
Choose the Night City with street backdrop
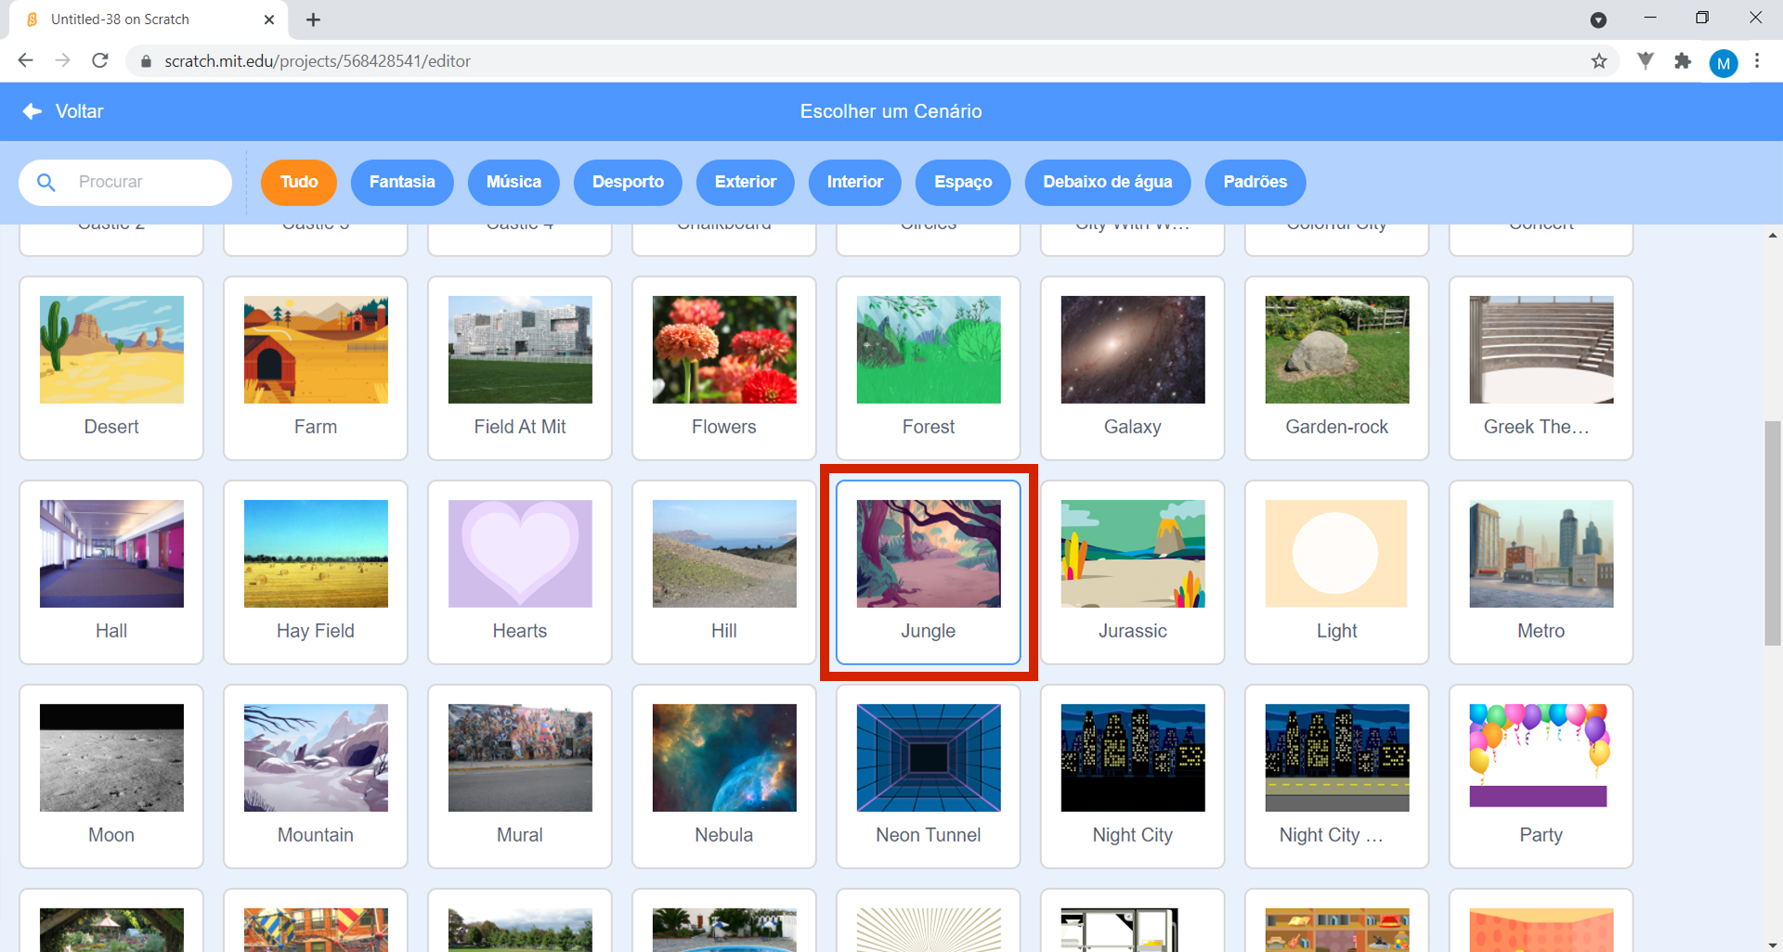point(1337,777)
